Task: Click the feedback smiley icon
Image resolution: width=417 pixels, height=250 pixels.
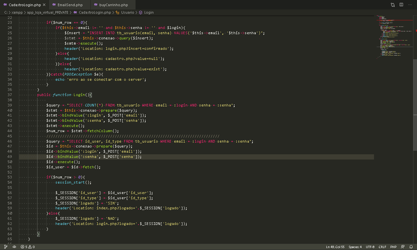Action: coord(403,247)
